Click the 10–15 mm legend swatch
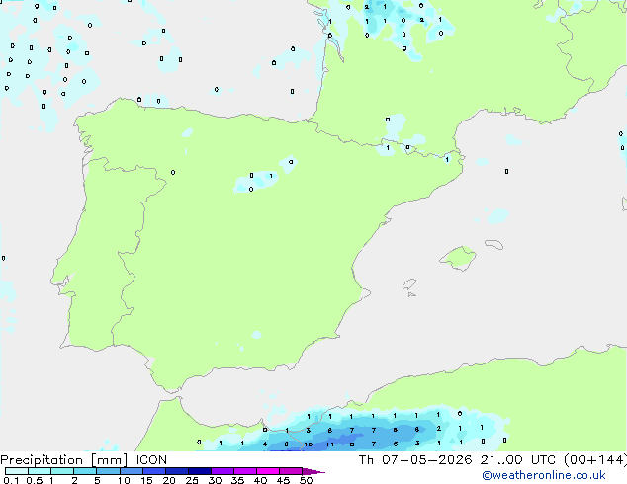 pos(131,471)
